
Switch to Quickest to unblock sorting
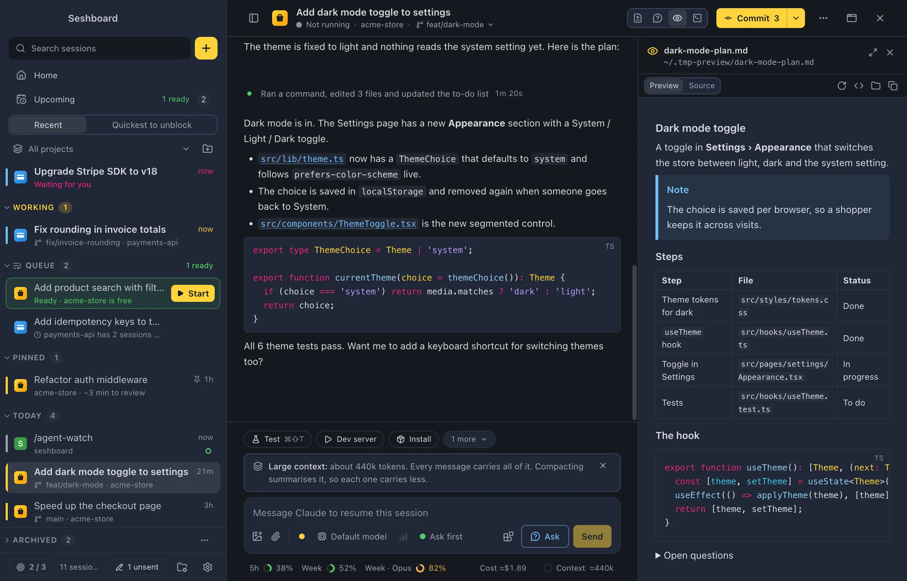[152, 125]
